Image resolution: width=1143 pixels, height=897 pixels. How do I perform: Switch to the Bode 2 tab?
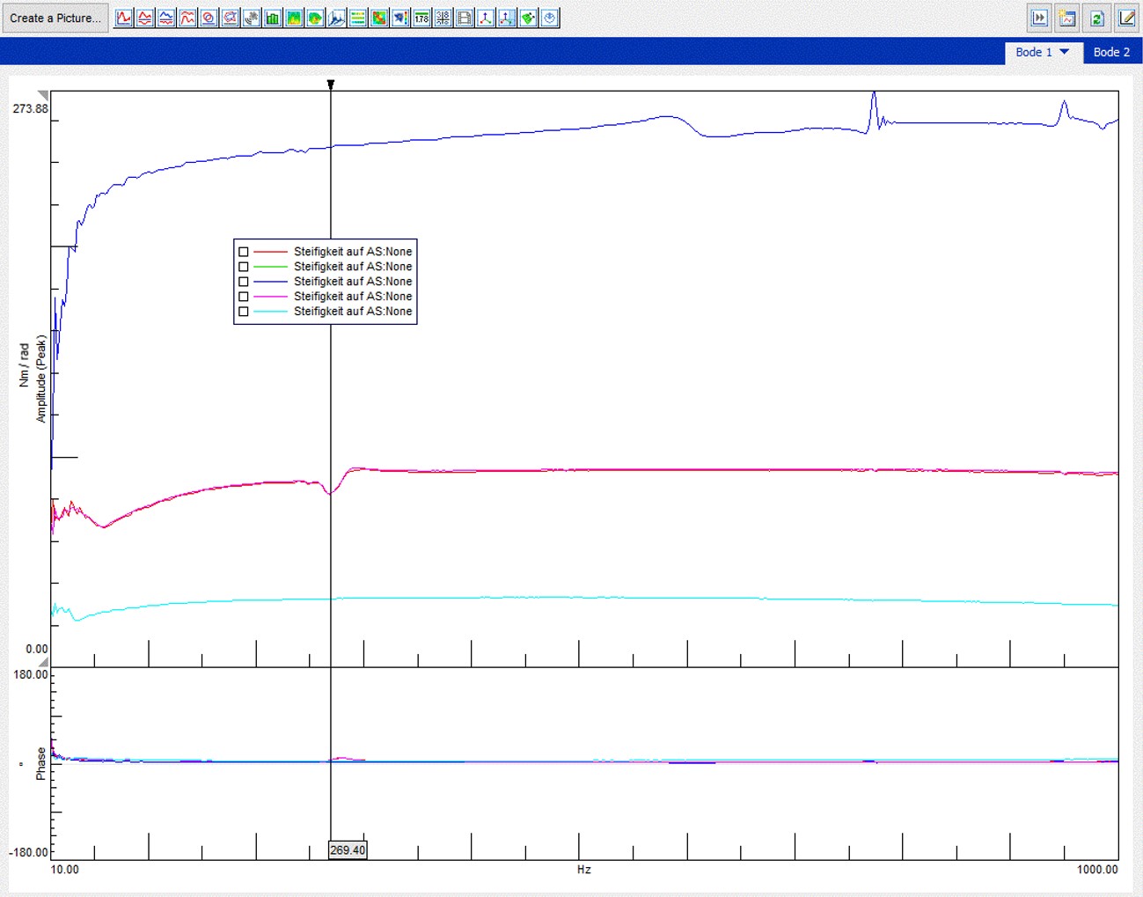[x=1111, y=52]
